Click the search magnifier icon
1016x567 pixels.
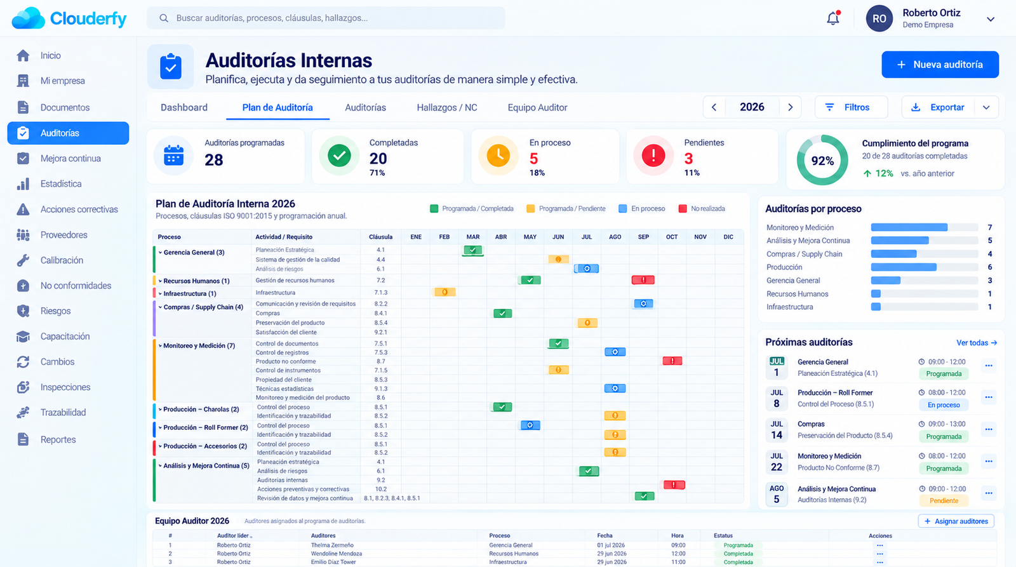coord(164,18)
